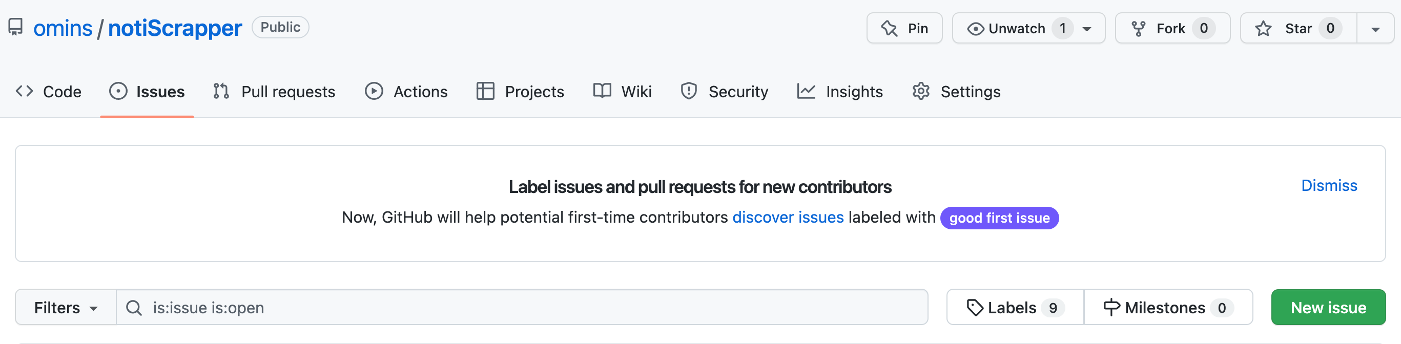Click the Fork button
Screen dimensions: 1401x344
coord(1172,28)
